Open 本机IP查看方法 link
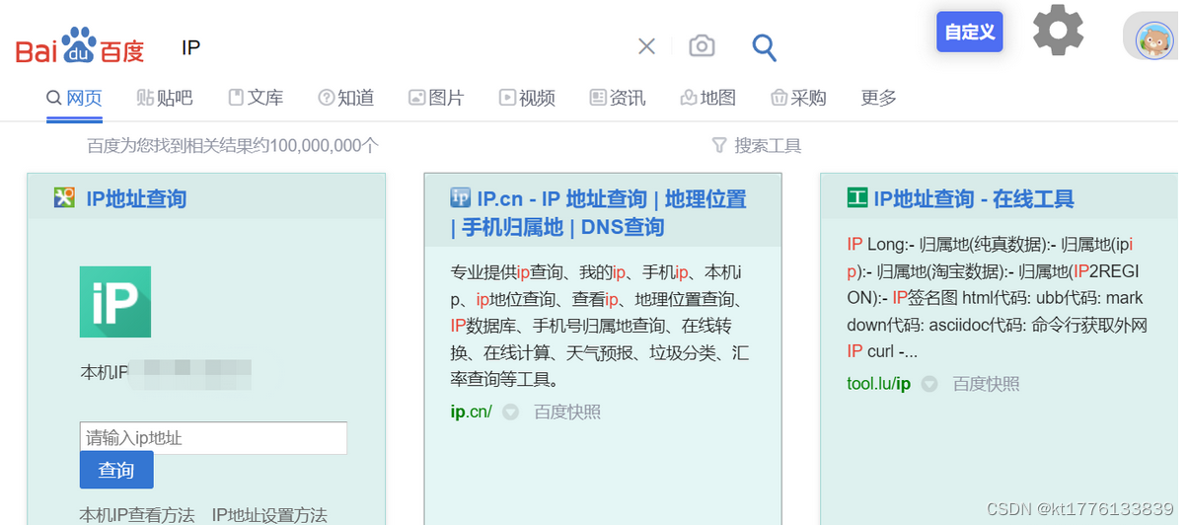 [137, 515]
